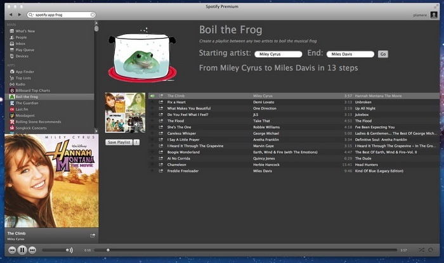This screenshot has height=263, width=444.
Task: Clear the search field with the X
Action: pyautogui.click(x=93, y=15)
